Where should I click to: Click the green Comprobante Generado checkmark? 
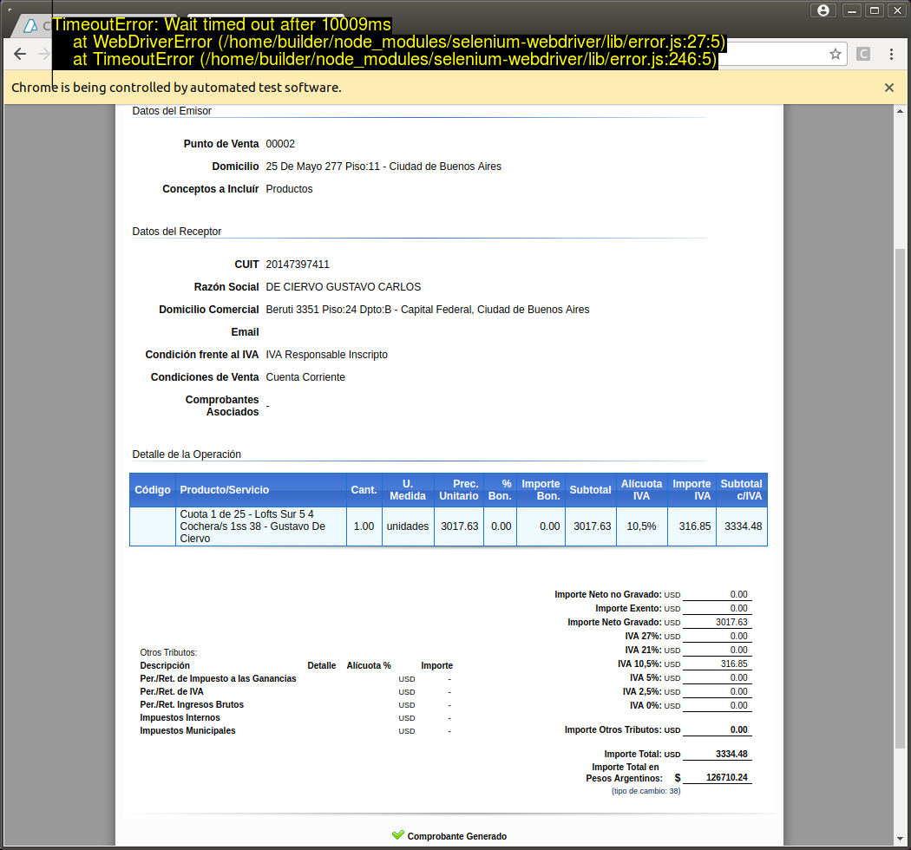click(x=398, y=835)
